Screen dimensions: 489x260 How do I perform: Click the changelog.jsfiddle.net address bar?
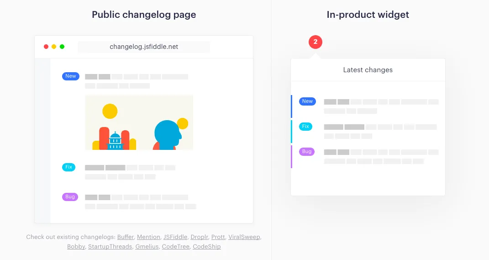(x=144, y=47)
